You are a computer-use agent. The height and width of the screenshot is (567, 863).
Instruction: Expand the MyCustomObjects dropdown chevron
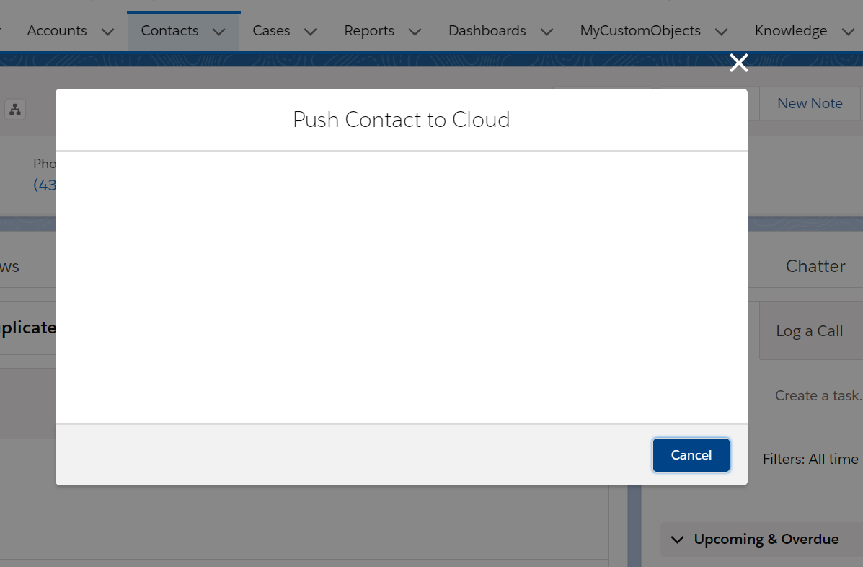(721, 32)
